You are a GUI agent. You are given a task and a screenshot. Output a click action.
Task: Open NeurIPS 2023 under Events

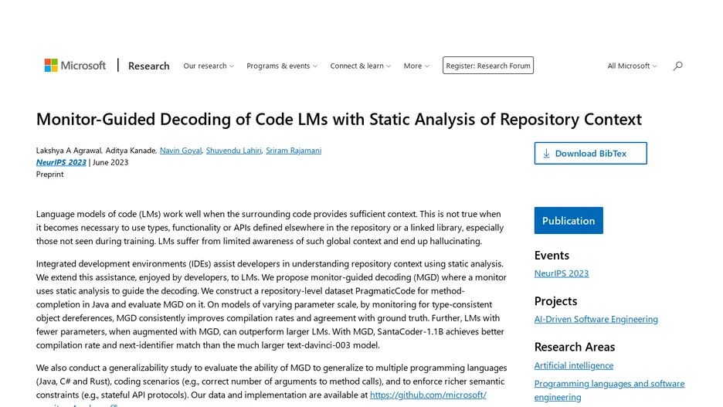[x=561, y=273]
